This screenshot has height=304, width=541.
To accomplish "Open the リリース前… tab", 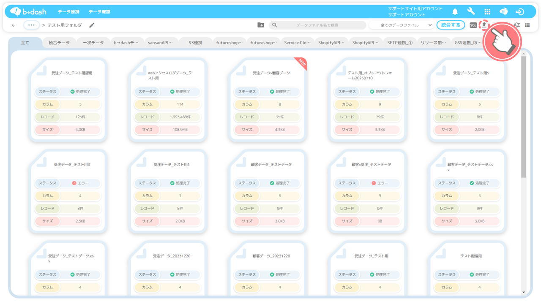I will pyautogui.click(x=434, y=43).
